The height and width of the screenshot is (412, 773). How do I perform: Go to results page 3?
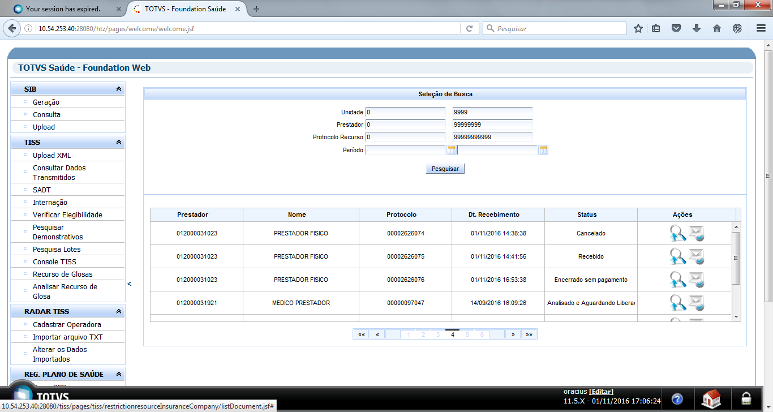[438, 334]
